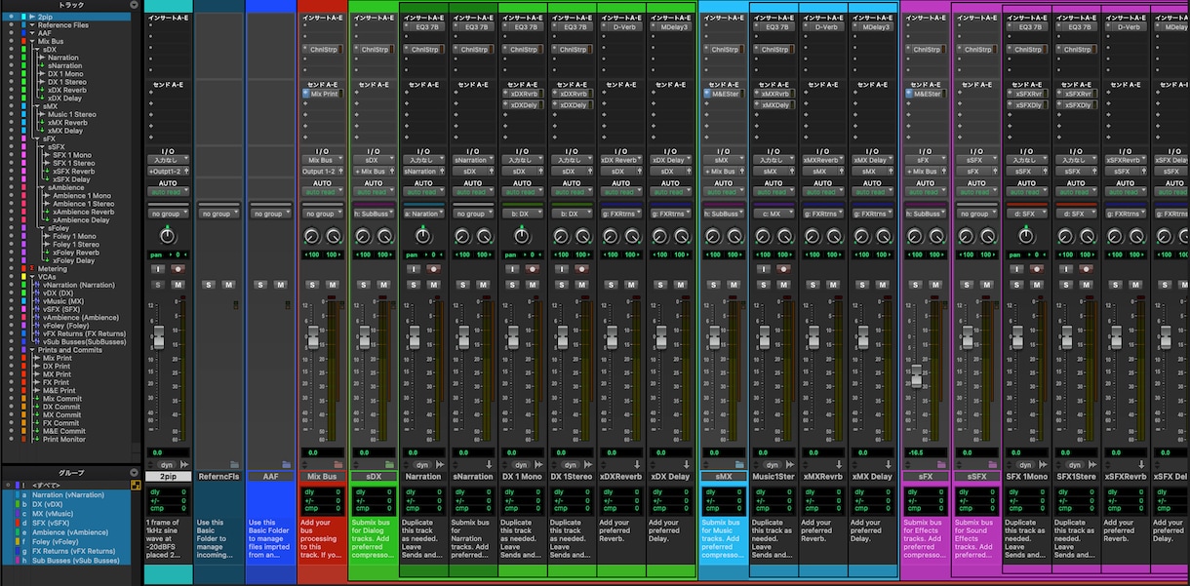
Task: Click the dyn button on 2pip strip
Action: point(168,465)
